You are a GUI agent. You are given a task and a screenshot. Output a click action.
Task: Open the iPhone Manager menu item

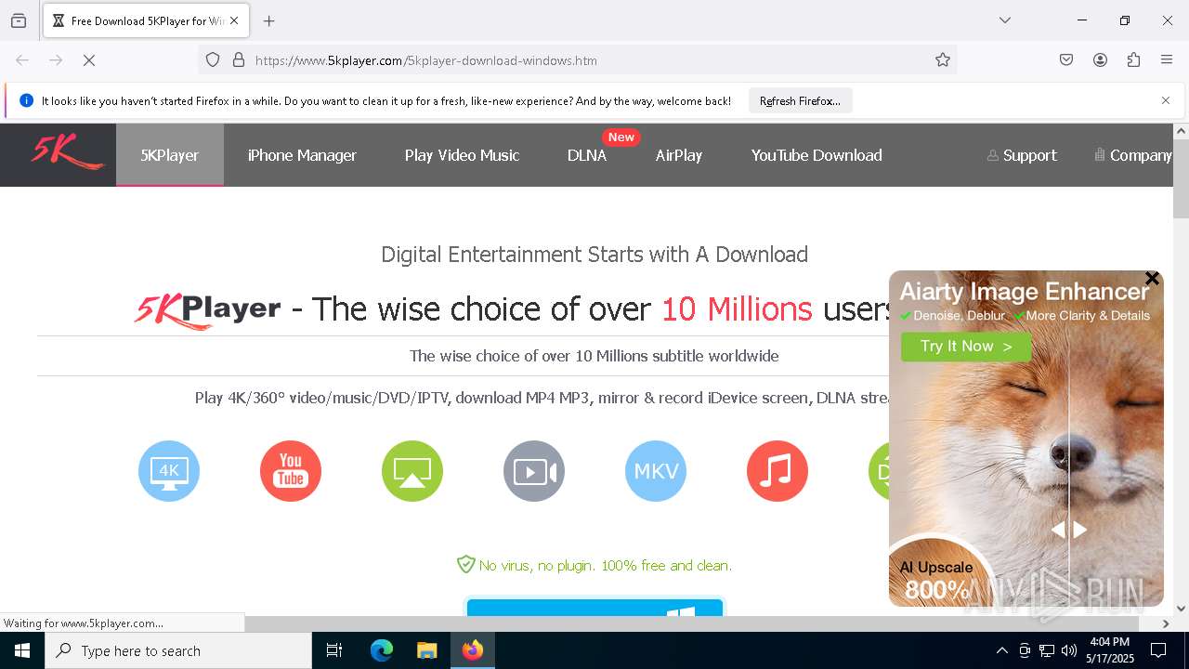(x=302, y=155)
